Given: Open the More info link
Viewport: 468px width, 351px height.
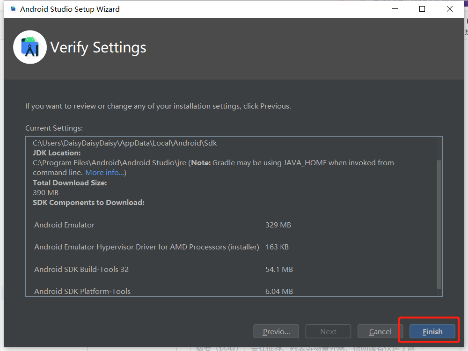Looking at the screenshot, I should pyautogui.click(x=105, y=173).
